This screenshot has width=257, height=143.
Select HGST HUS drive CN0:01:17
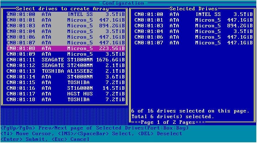coord(66,94)
